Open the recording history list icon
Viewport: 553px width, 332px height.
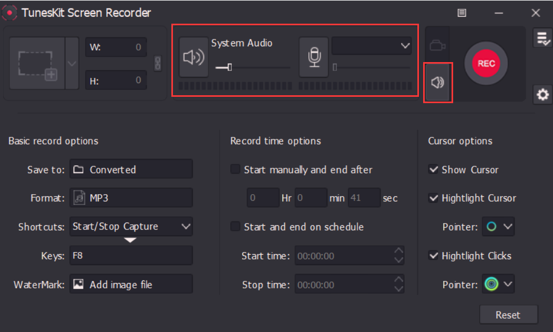(x=542, y=38)
